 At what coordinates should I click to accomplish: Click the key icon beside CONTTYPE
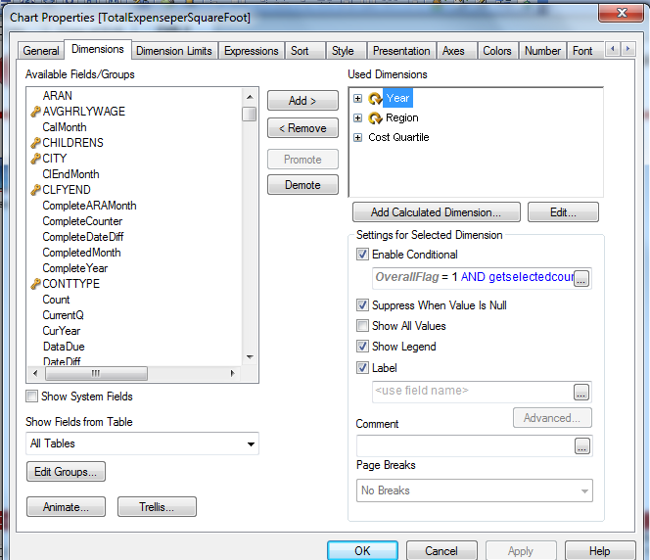click(x=35, y=284)
